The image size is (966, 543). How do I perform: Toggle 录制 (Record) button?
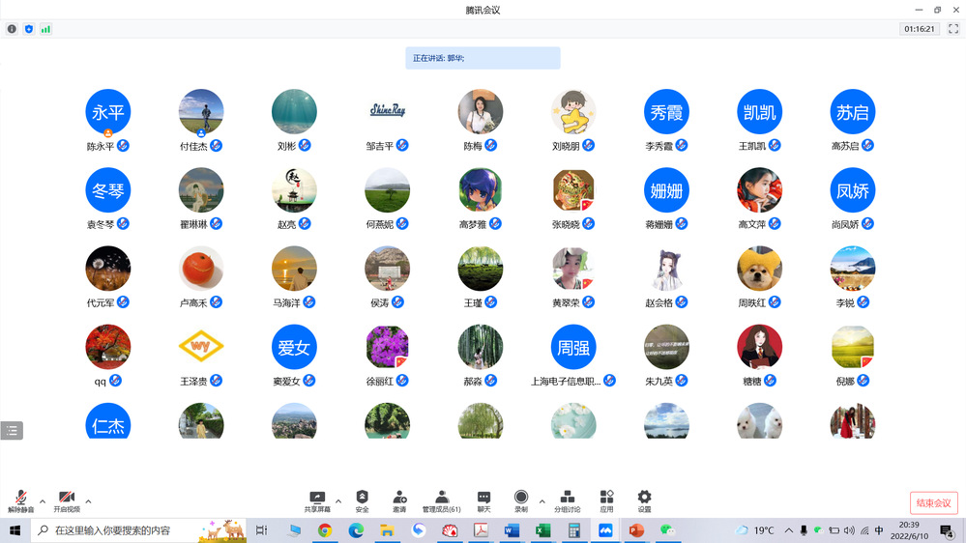point(521,500)
